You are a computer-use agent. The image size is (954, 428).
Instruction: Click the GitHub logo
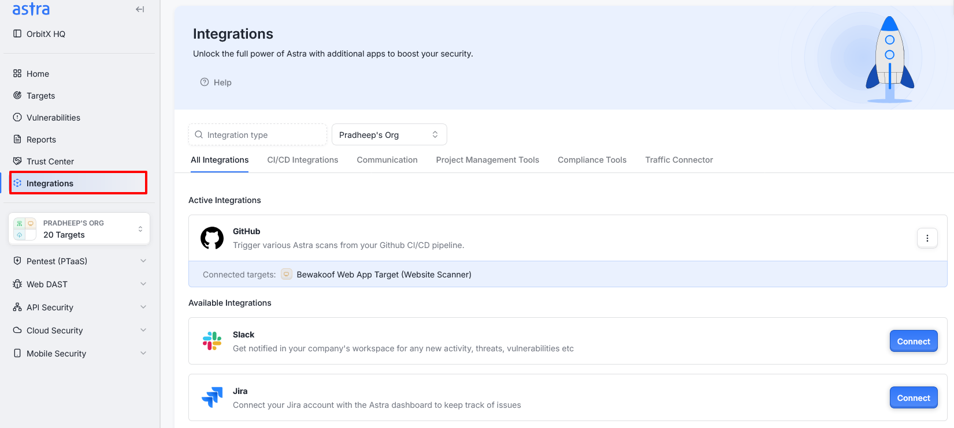(x=212, y=238)
